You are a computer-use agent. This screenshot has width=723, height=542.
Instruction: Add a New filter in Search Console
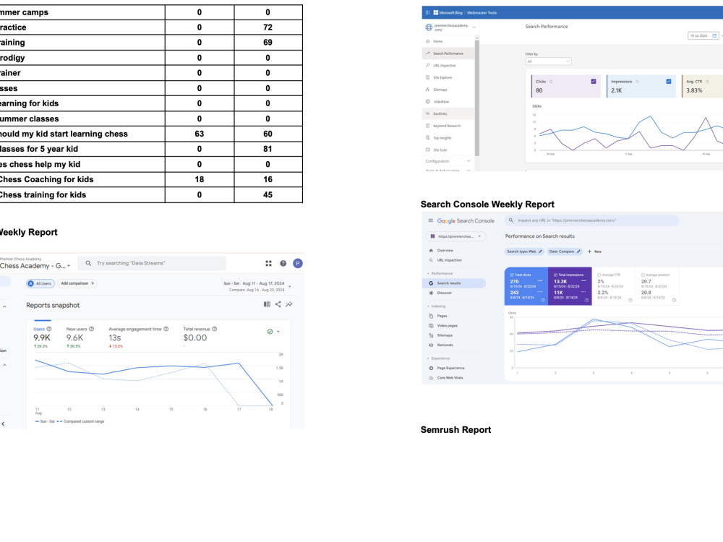tap(595, 251)
